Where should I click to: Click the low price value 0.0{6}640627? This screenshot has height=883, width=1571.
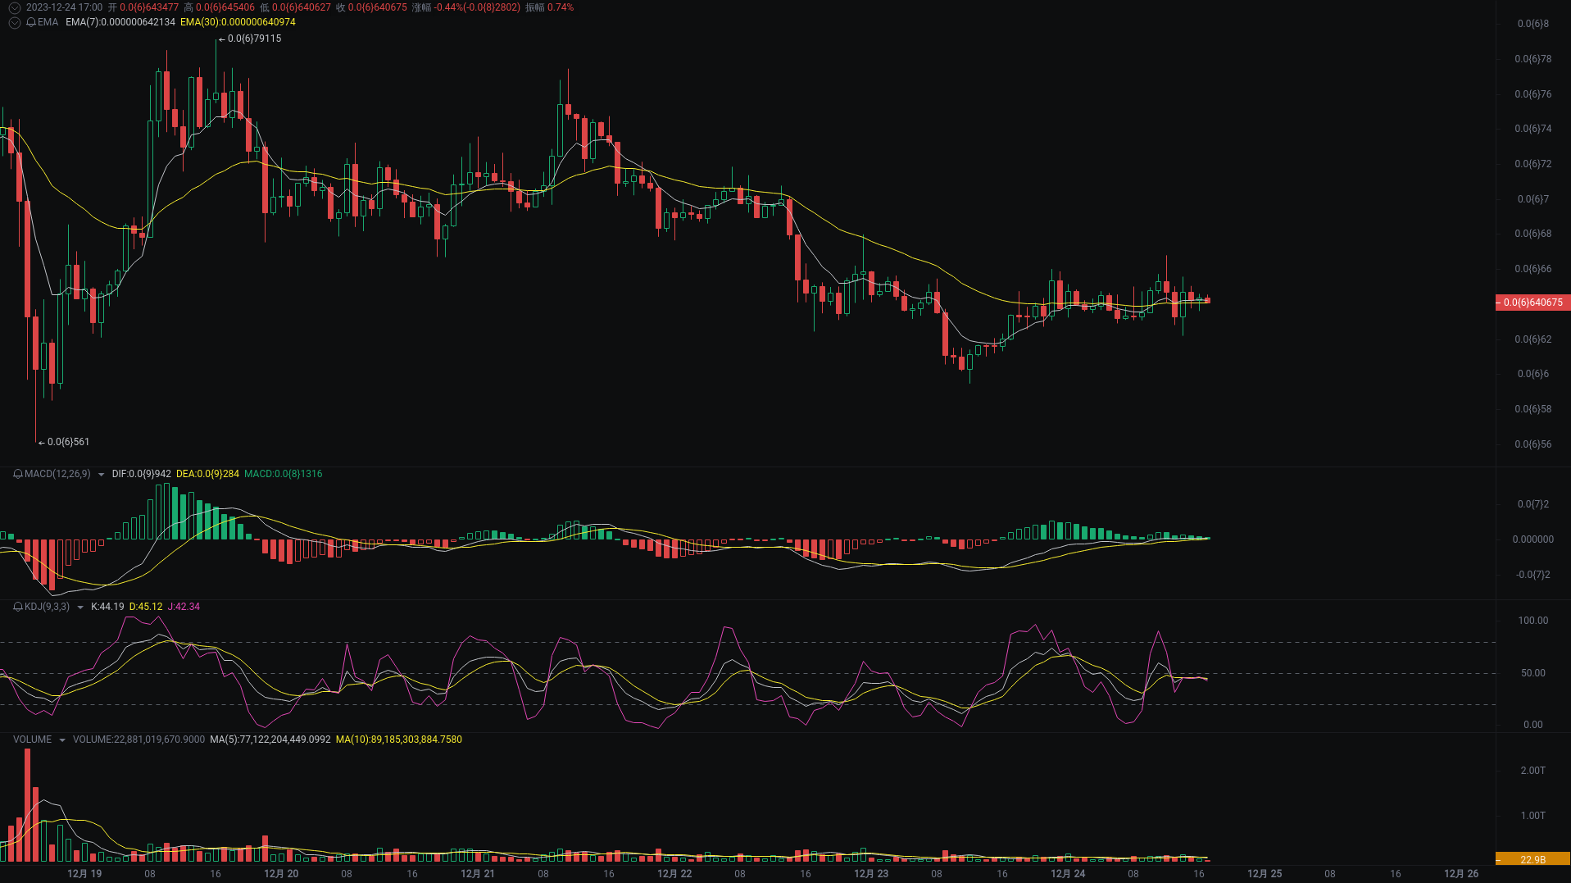302,7
